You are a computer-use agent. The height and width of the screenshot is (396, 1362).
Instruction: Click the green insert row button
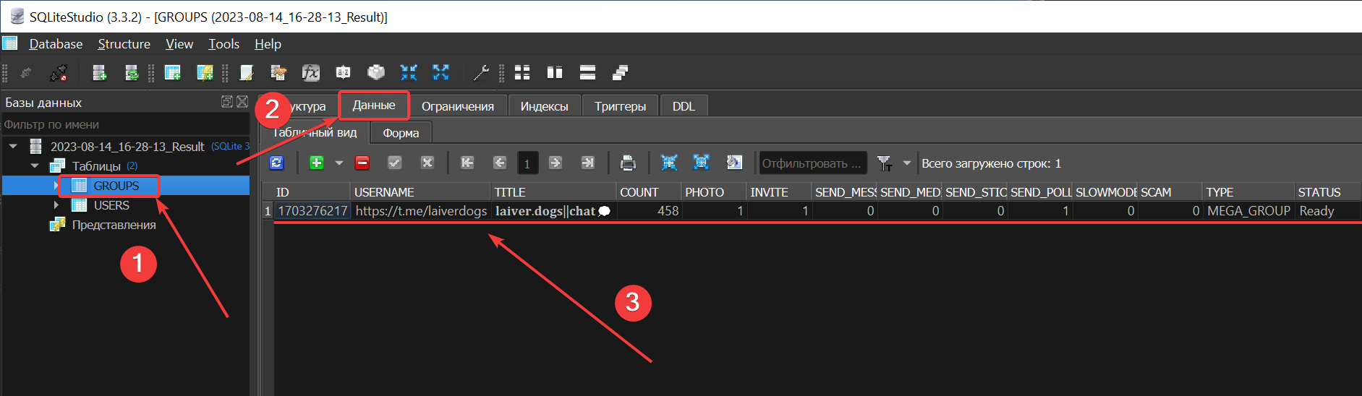(316, 163)
